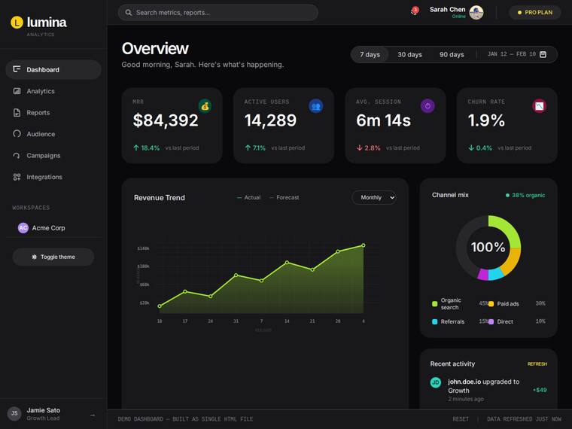Click REFRESH in Recent activity
The height and width of the screenshot is (429, 572).
click(537, 364)
